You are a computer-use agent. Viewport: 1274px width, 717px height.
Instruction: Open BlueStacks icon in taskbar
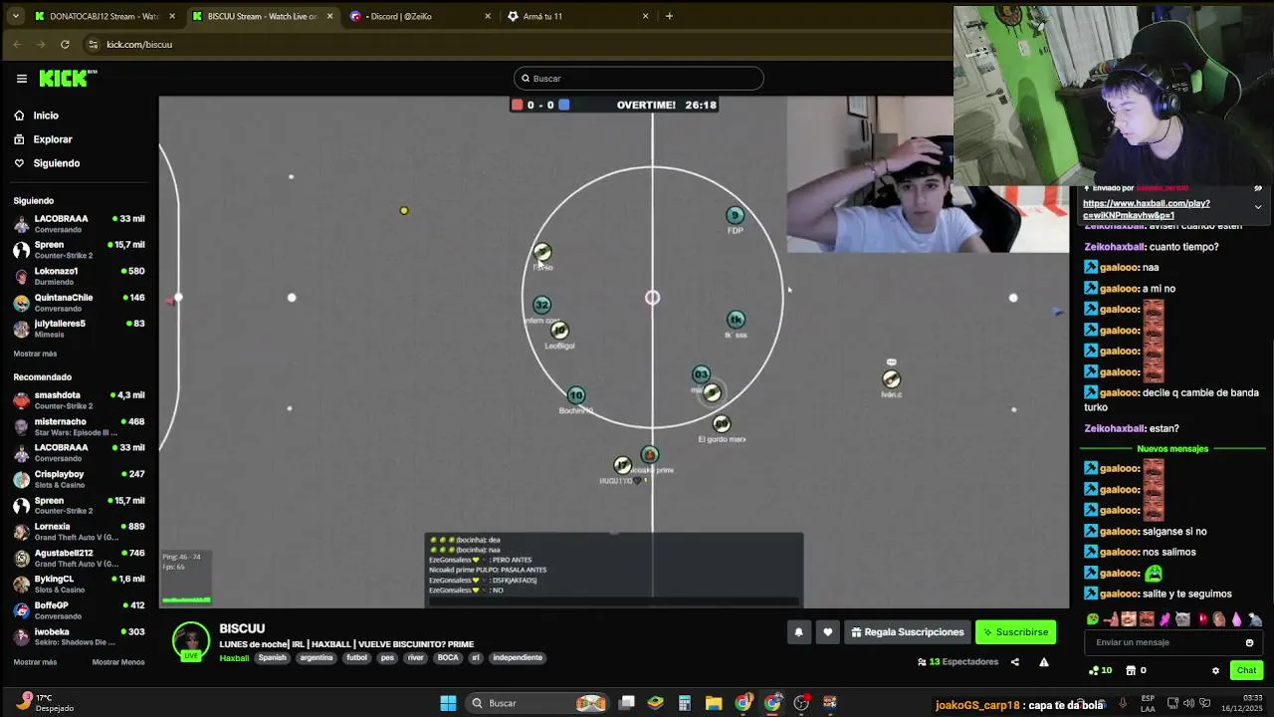(655, 703)
